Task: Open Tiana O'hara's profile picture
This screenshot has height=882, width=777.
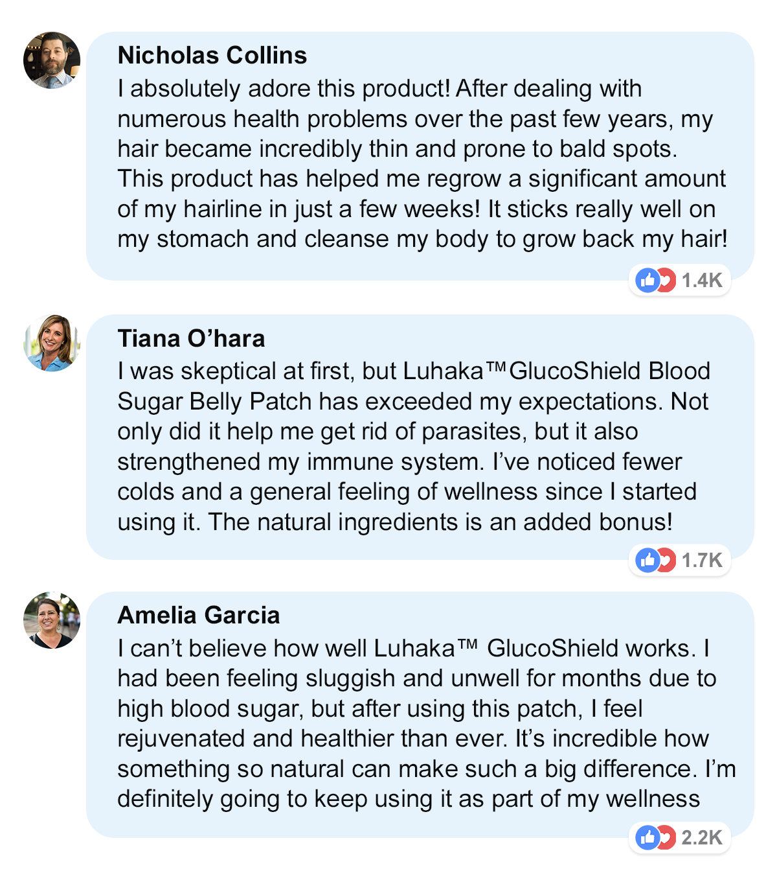Action: [52, 343]
